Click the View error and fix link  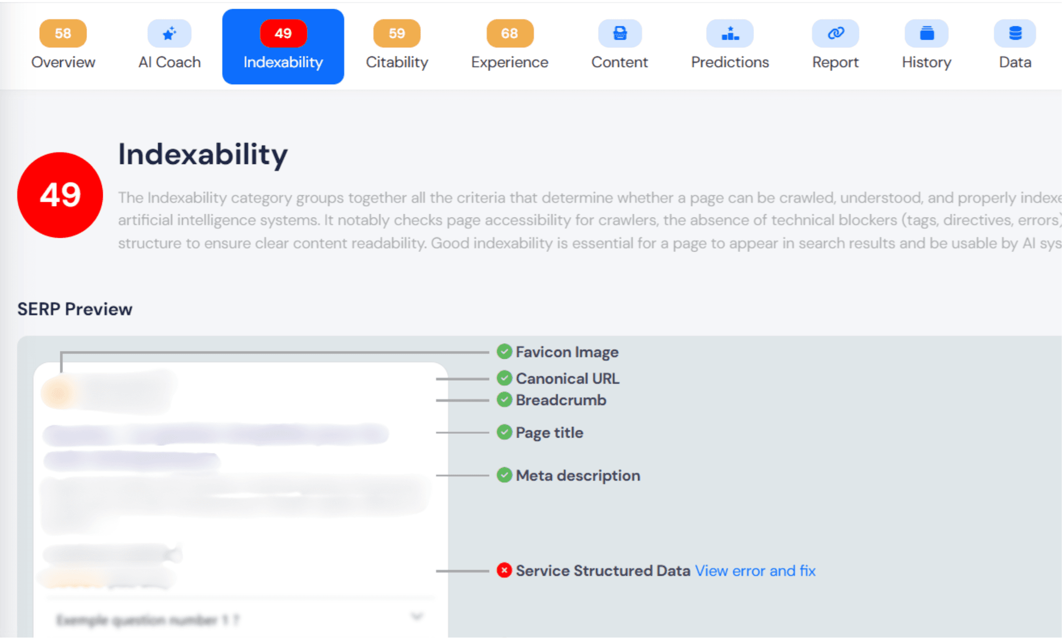pos(755,571)
